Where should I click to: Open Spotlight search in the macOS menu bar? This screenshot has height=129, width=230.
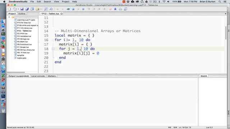[x=220, y=1]
